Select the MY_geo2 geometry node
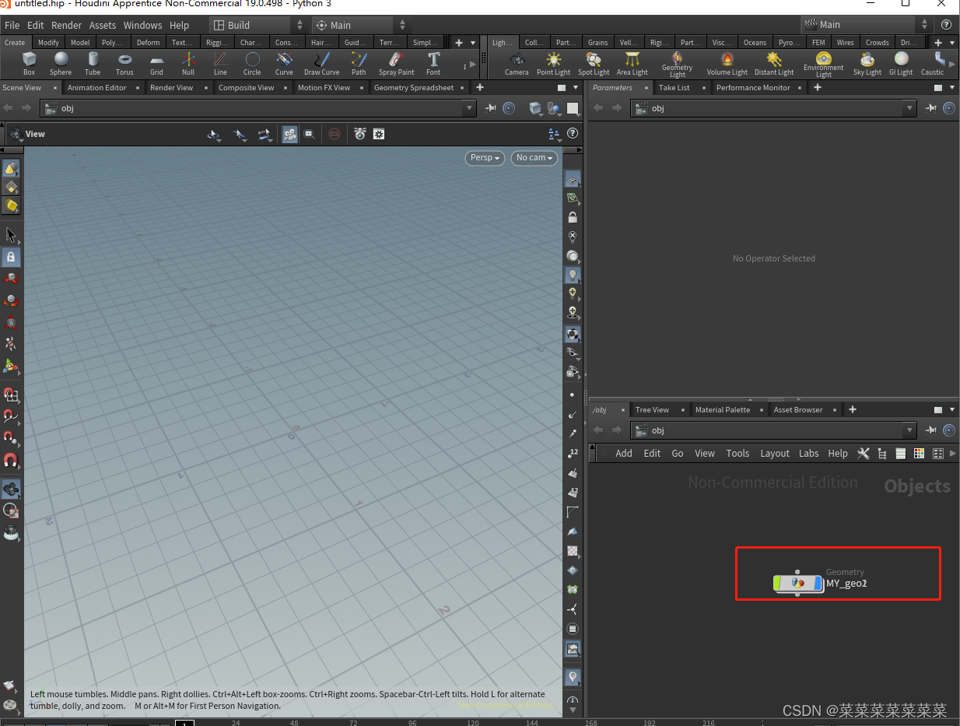 tap(799, 583)
